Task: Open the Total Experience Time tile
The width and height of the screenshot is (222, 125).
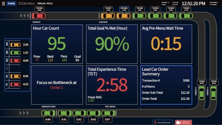Action: point(112,85)
